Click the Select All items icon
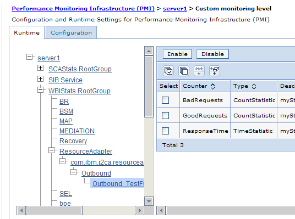 pyautogui.click(x=168, y=71)
